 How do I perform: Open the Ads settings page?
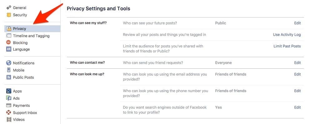click(x=16, y=98)
